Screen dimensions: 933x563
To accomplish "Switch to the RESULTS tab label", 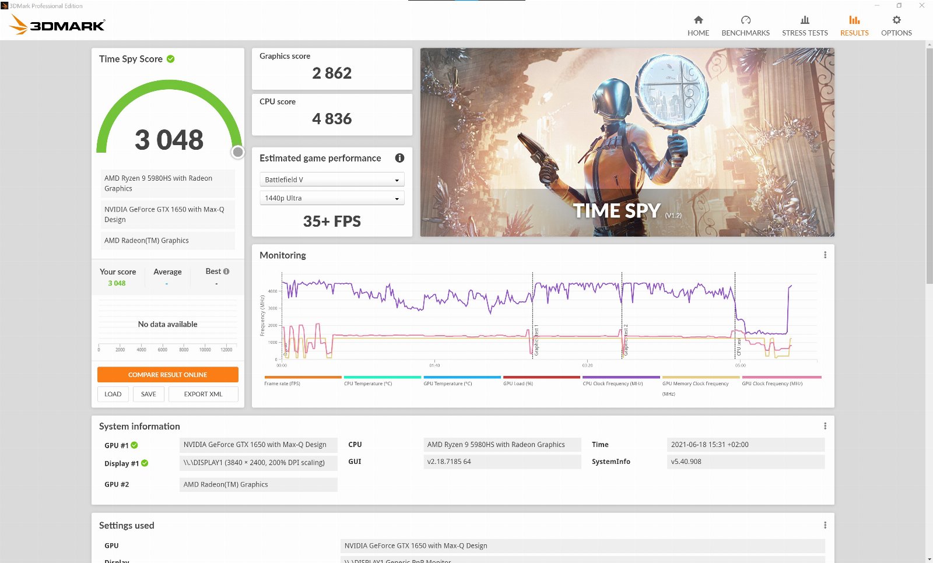I will 854,33.
